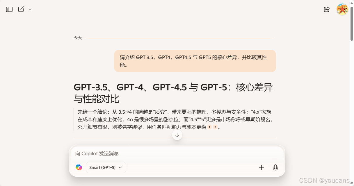This screenshot has width=354, height=186.
Task: Start a new chat with compose icon
Action: [21, 9]
